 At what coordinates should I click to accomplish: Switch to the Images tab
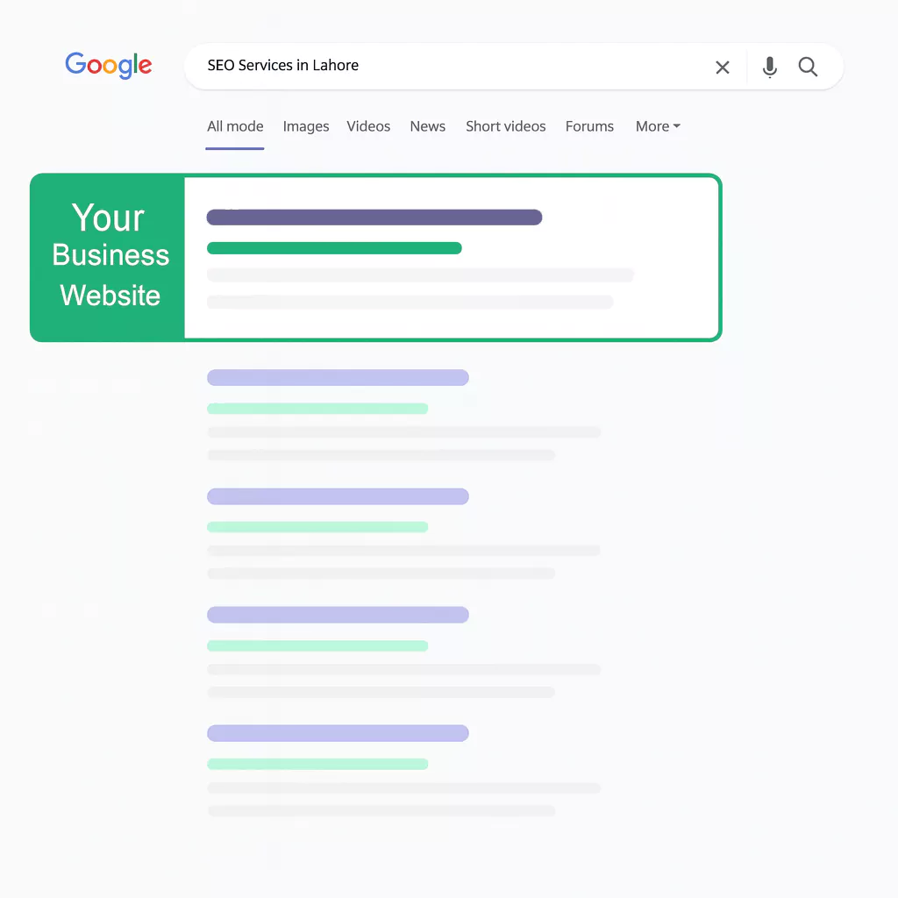(x=306, y=126)
